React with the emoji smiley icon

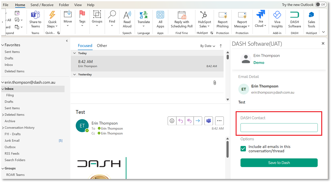pyautogui.click(x=172, y=121)
